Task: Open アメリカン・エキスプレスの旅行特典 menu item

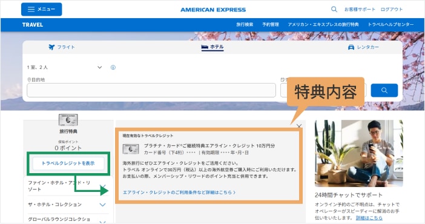Action: (323, 25)
